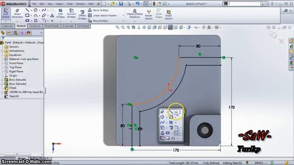The height and width of the screenshot is (165, 294).
Task: Open Display/Delete Relations
Action: 135,13
